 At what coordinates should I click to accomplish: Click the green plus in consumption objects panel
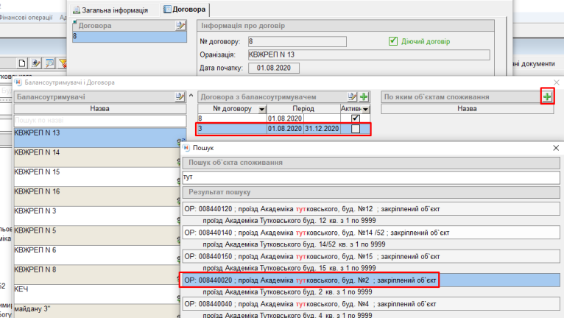(x=546, y=96)
